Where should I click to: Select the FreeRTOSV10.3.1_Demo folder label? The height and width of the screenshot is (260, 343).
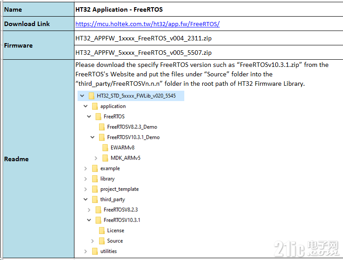point(134,137)
